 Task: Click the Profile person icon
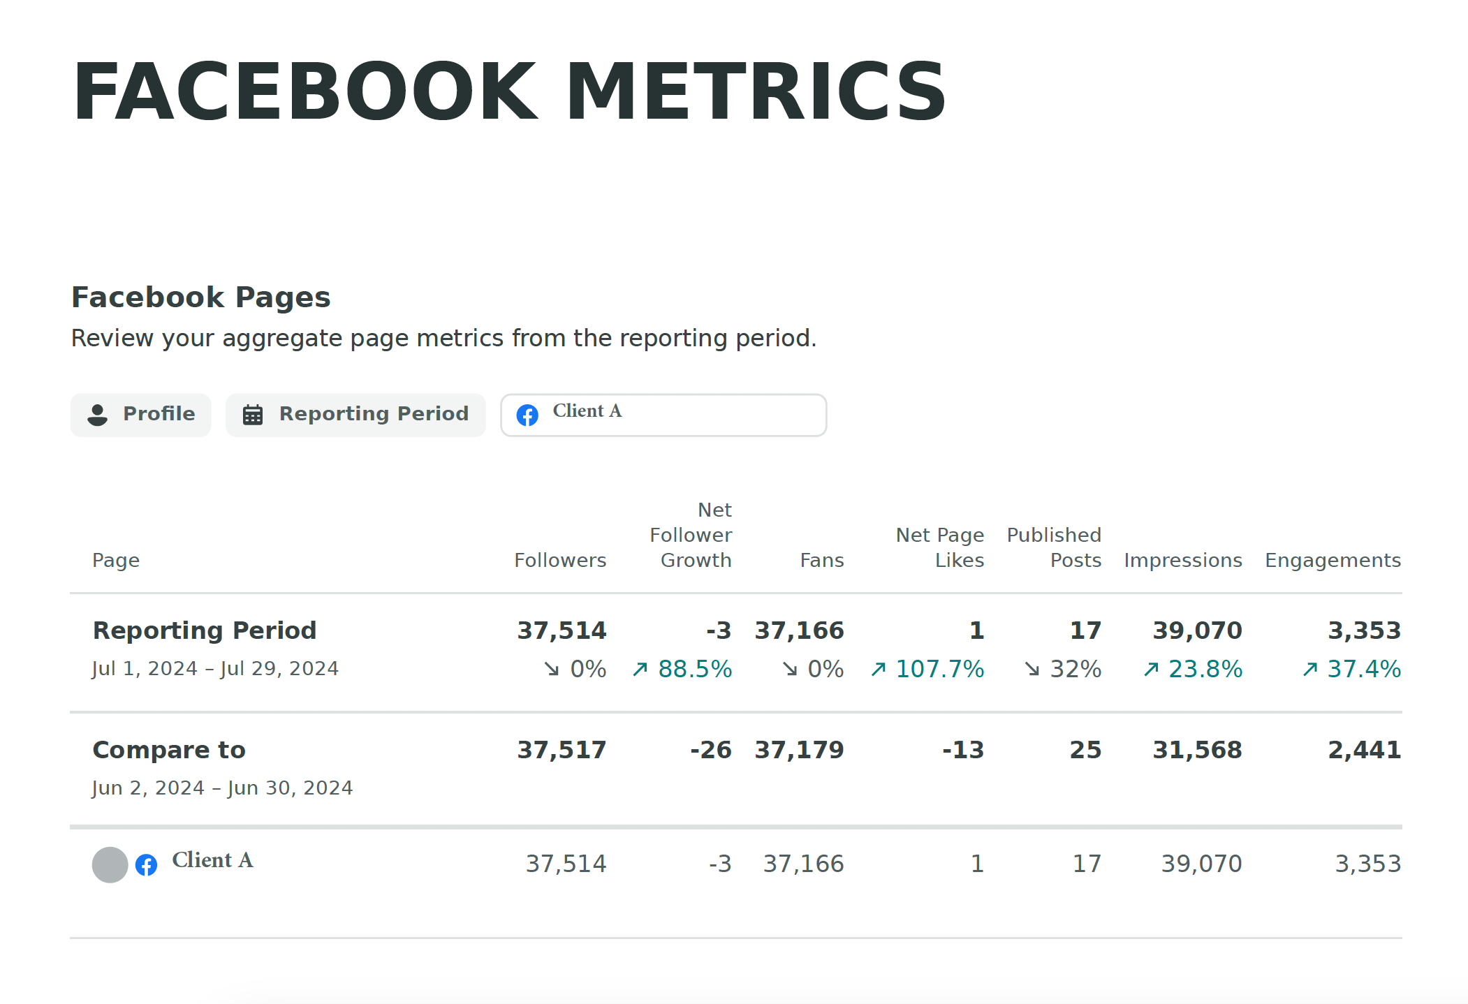[98, 415]
